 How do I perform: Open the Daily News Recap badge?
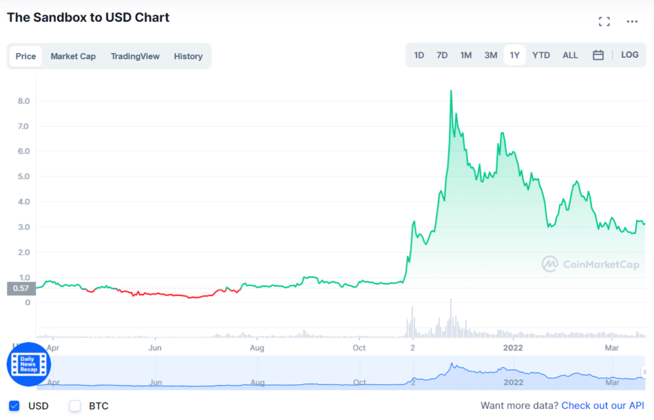tap(29, 364)
